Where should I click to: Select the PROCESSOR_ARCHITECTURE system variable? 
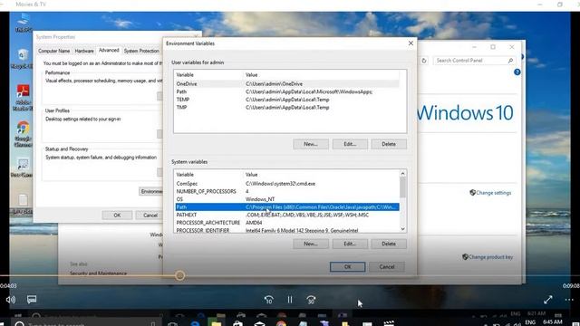(287, 223)
